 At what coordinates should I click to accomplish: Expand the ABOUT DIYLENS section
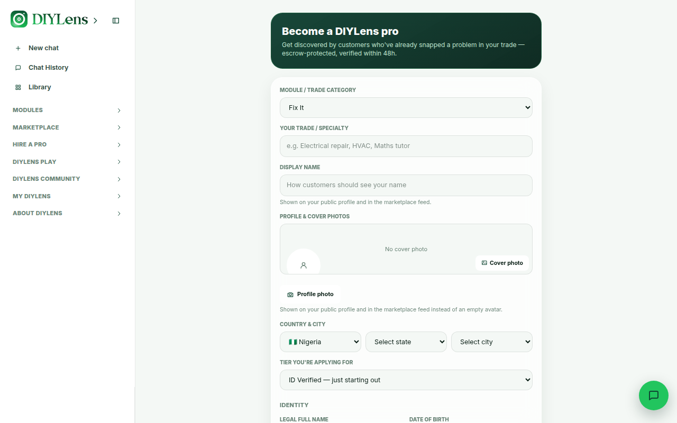click(x=68, y=213)
